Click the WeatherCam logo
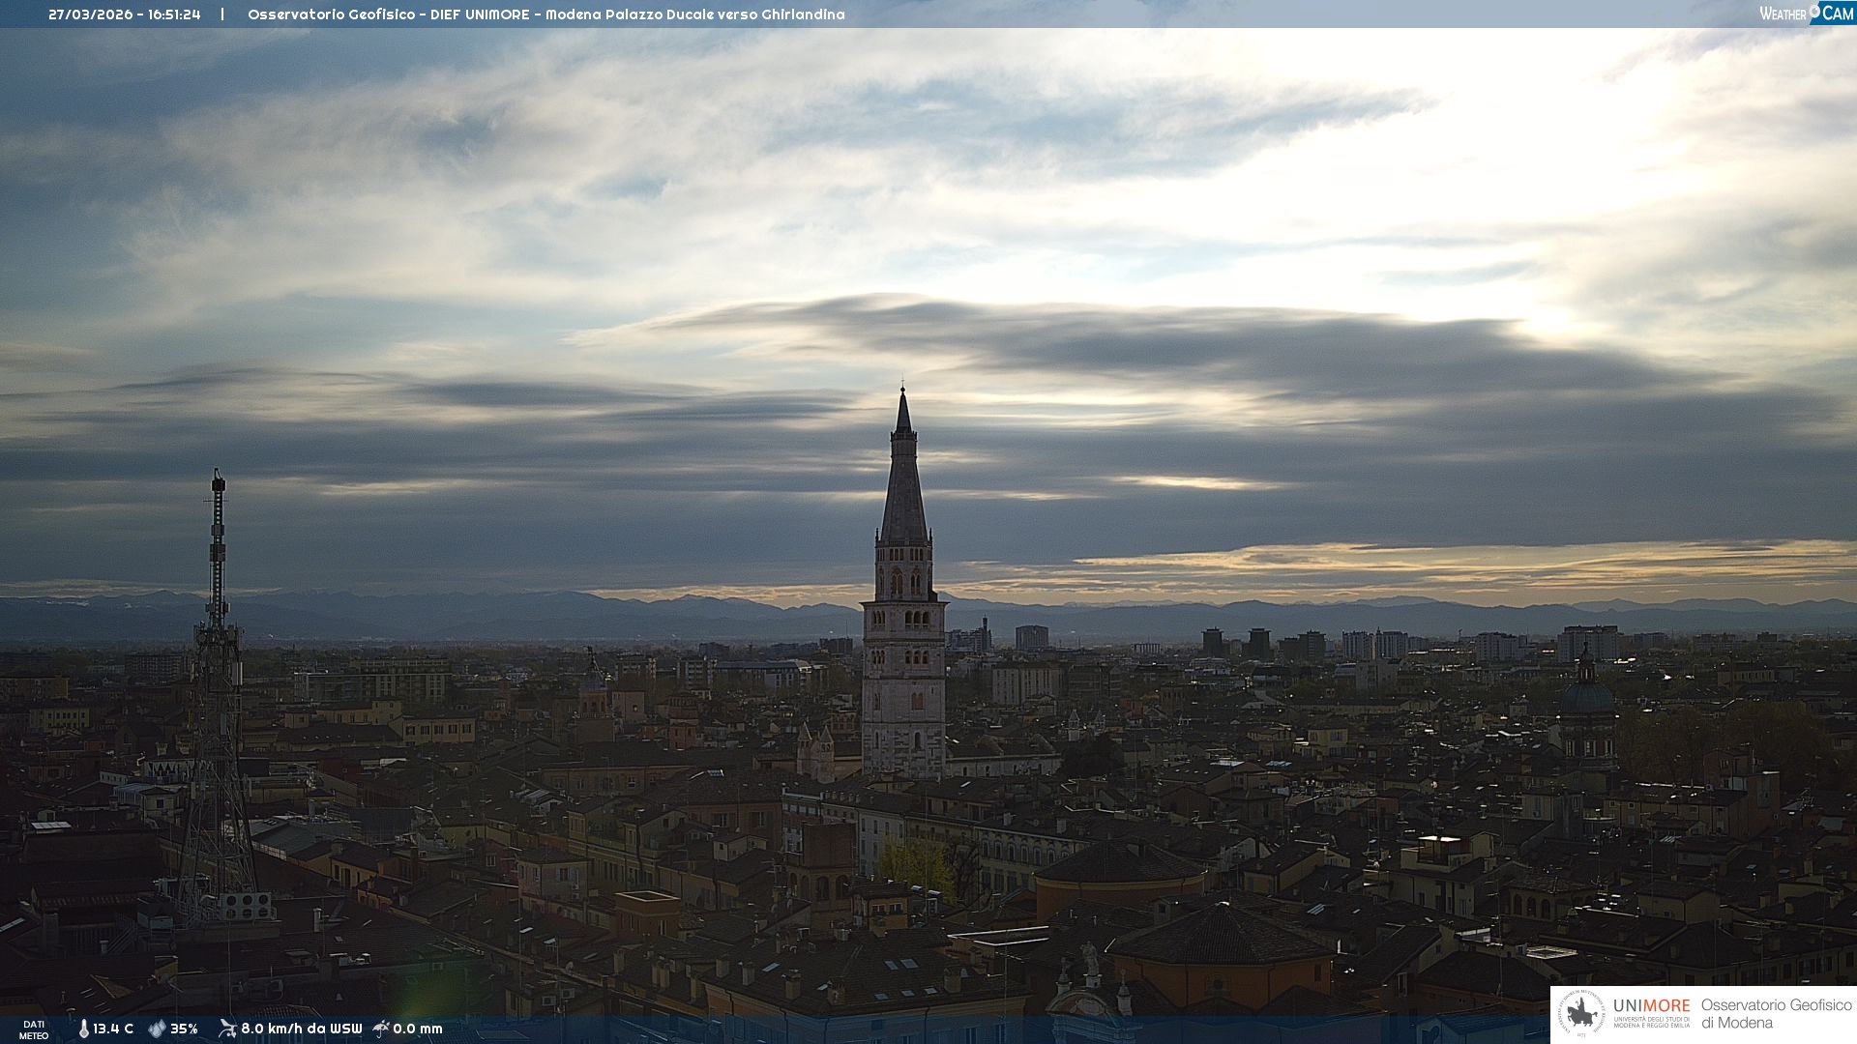 (1806, 14)
